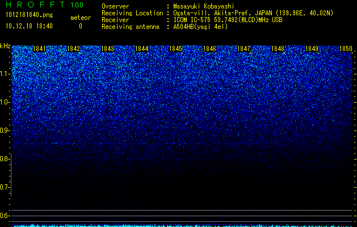The height and width of the screenshot is (227, 357).
Task: Click the Receiving antenna field label
Action: click(131, 27)
